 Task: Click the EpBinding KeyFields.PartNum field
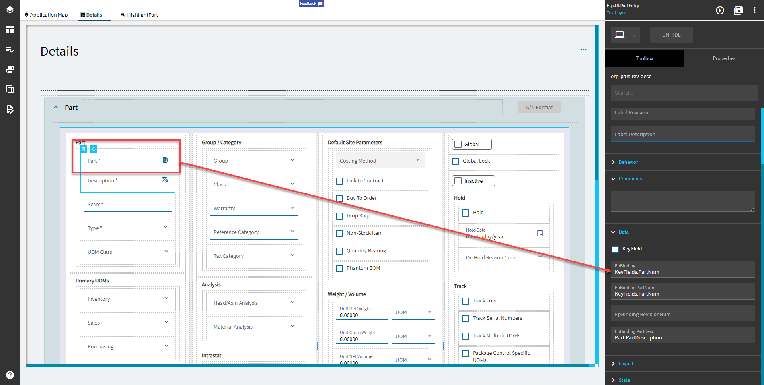[x=683, y=269]
